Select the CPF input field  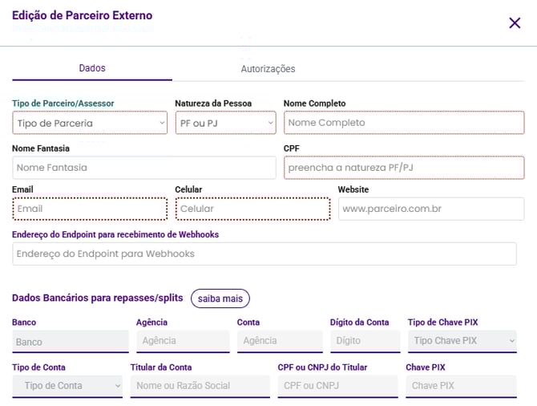click(x=403, y=168)
